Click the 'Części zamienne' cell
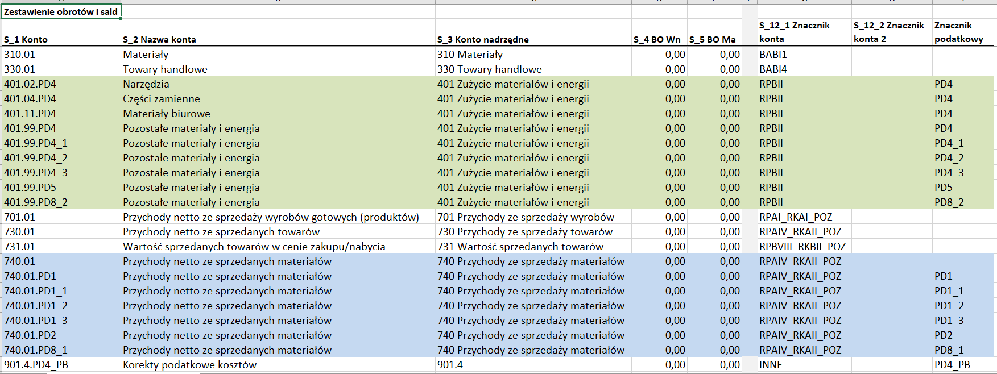Screen dimensions: 997x374 coord(278,98)
